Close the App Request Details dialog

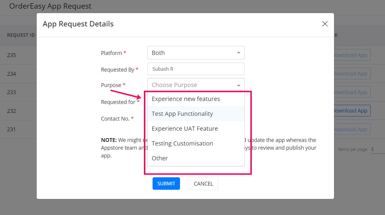[325, 24]
